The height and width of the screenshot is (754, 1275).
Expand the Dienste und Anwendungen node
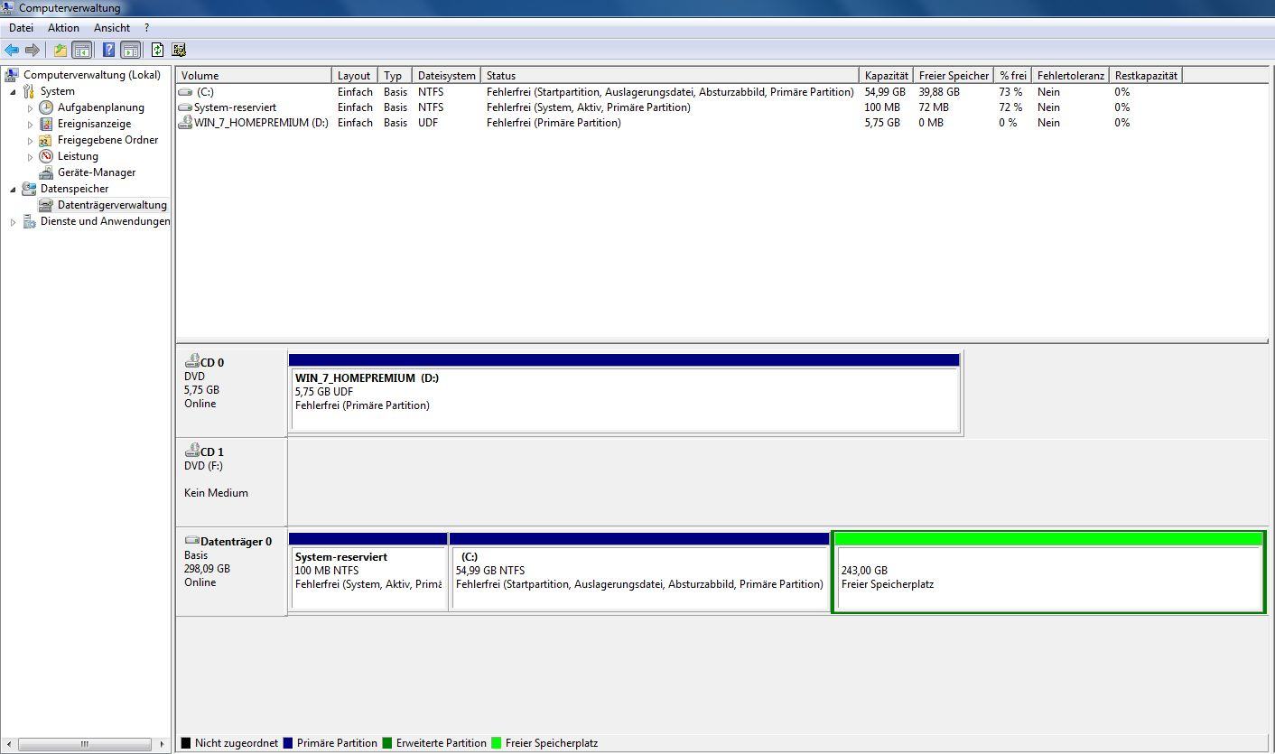coord(13,221)
